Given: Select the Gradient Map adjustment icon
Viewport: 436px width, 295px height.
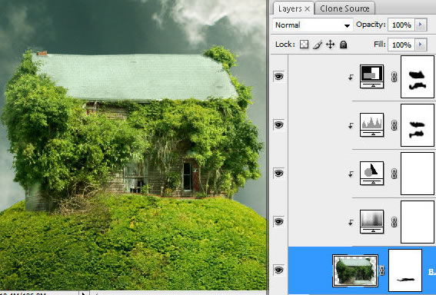Looking at the screenshot, I should (x=371, y=222).
